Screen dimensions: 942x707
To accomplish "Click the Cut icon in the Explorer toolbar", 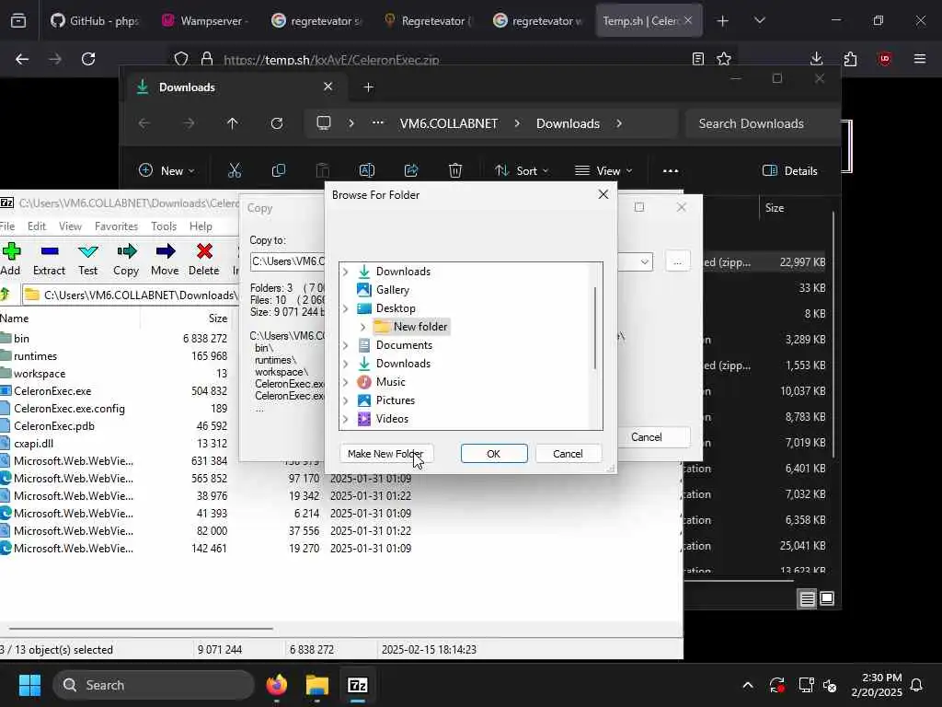I will click(235, 170).
